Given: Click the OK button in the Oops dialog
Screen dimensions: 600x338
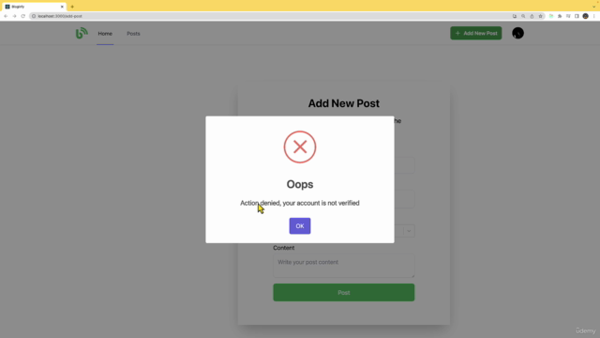Looking at the screenshot, I should click(300, 225).
